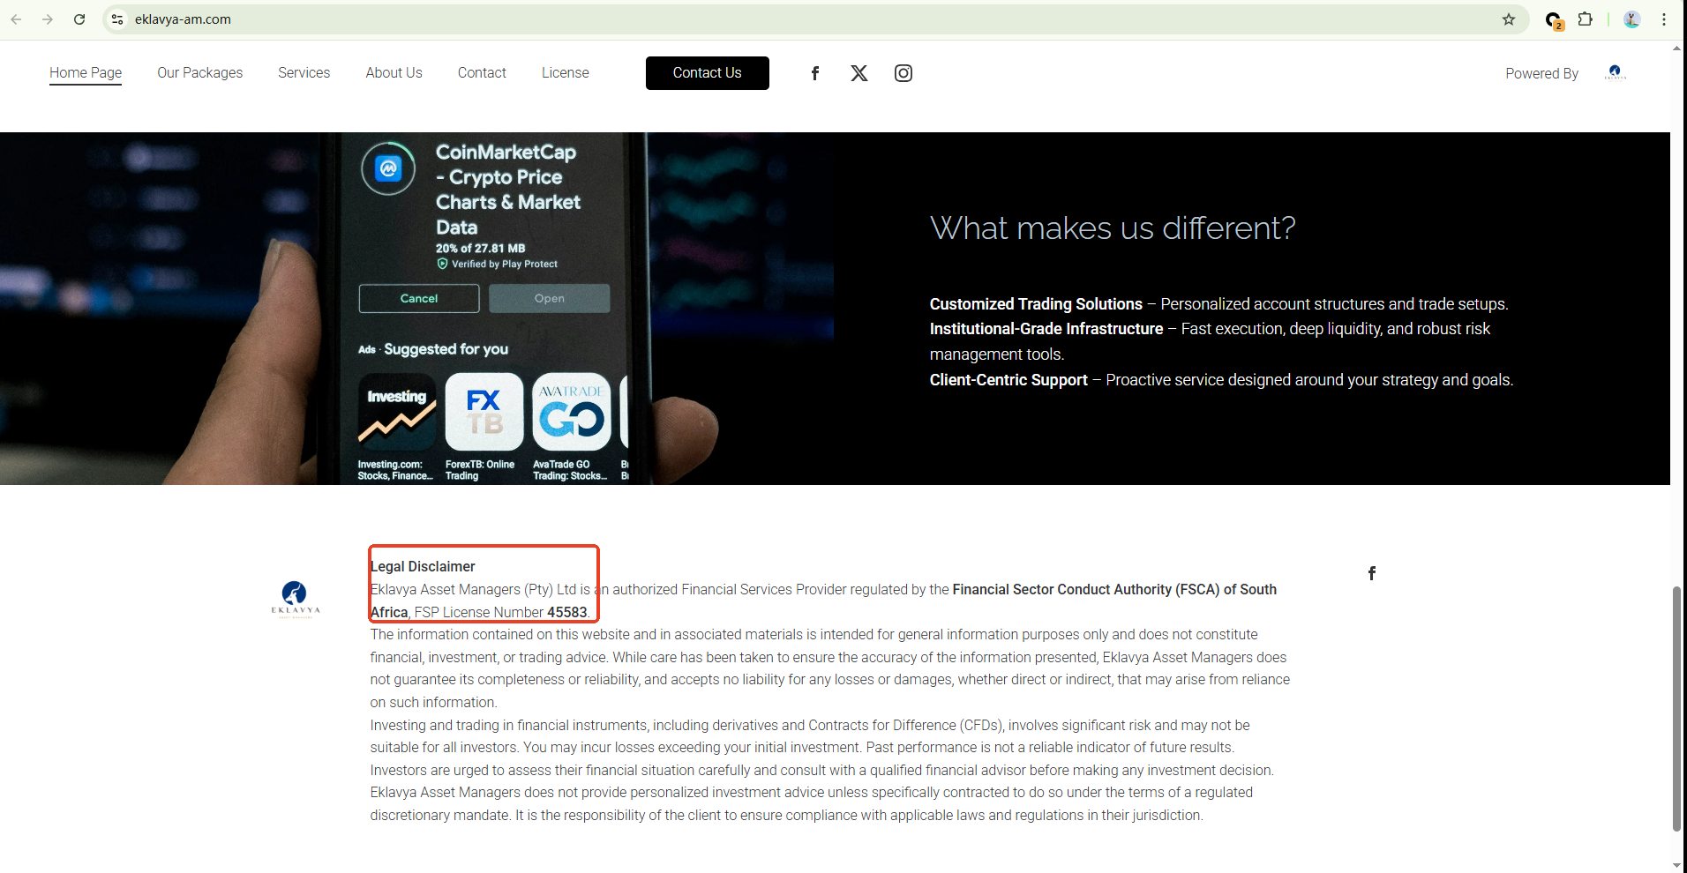
Task: Open the Instagram icon in header
Action: click(903, 73)
